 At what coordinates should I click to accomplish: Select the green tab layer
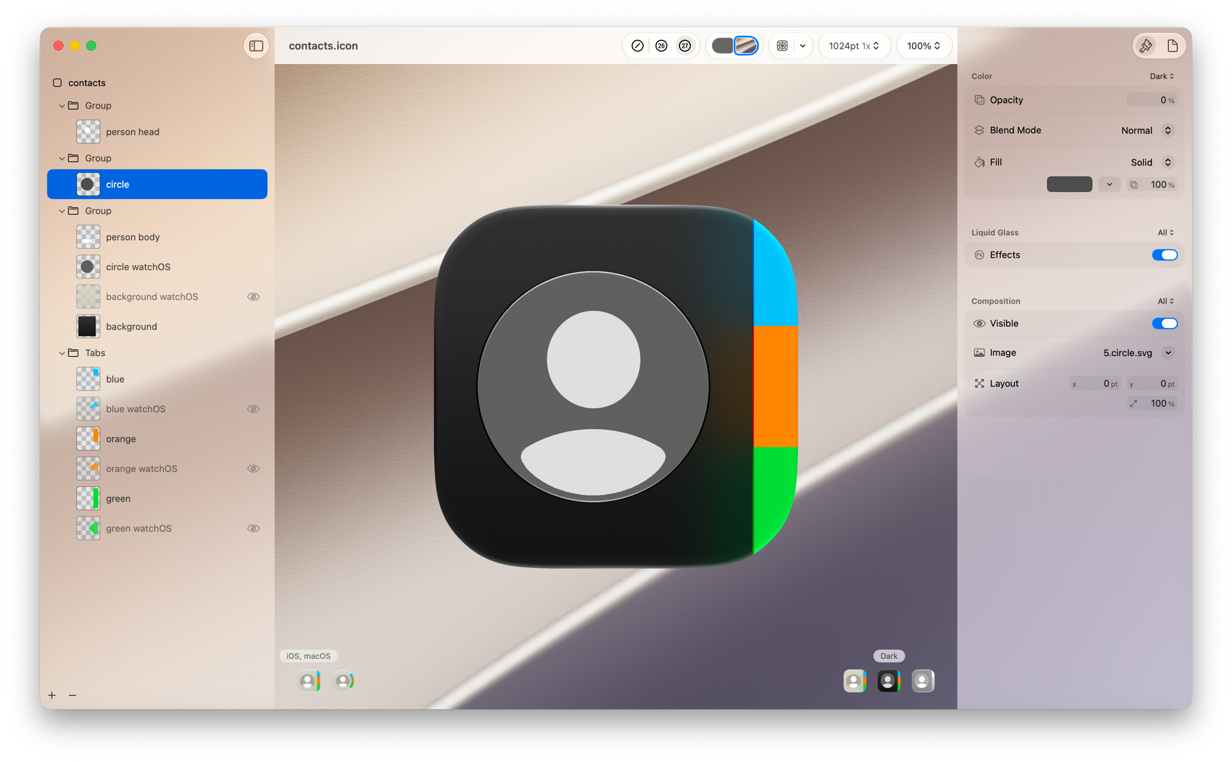coord(157,499)
